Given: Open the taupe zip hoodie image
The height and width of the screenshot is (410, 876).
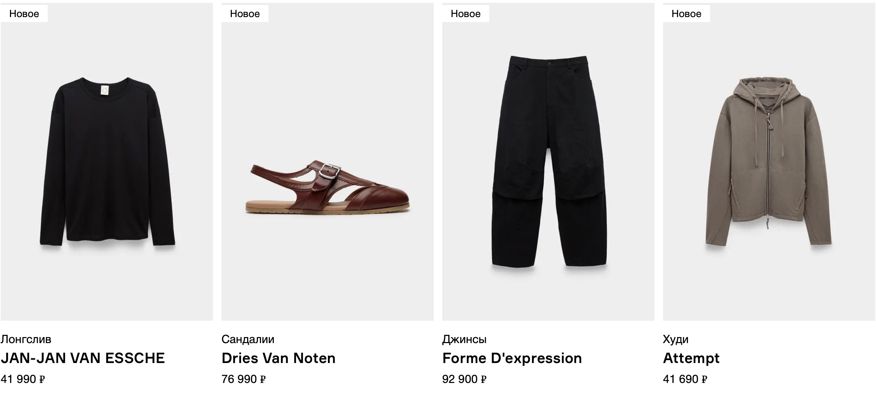Looking at the screenshot, I should pyautogui.click(x=769, y=162).
